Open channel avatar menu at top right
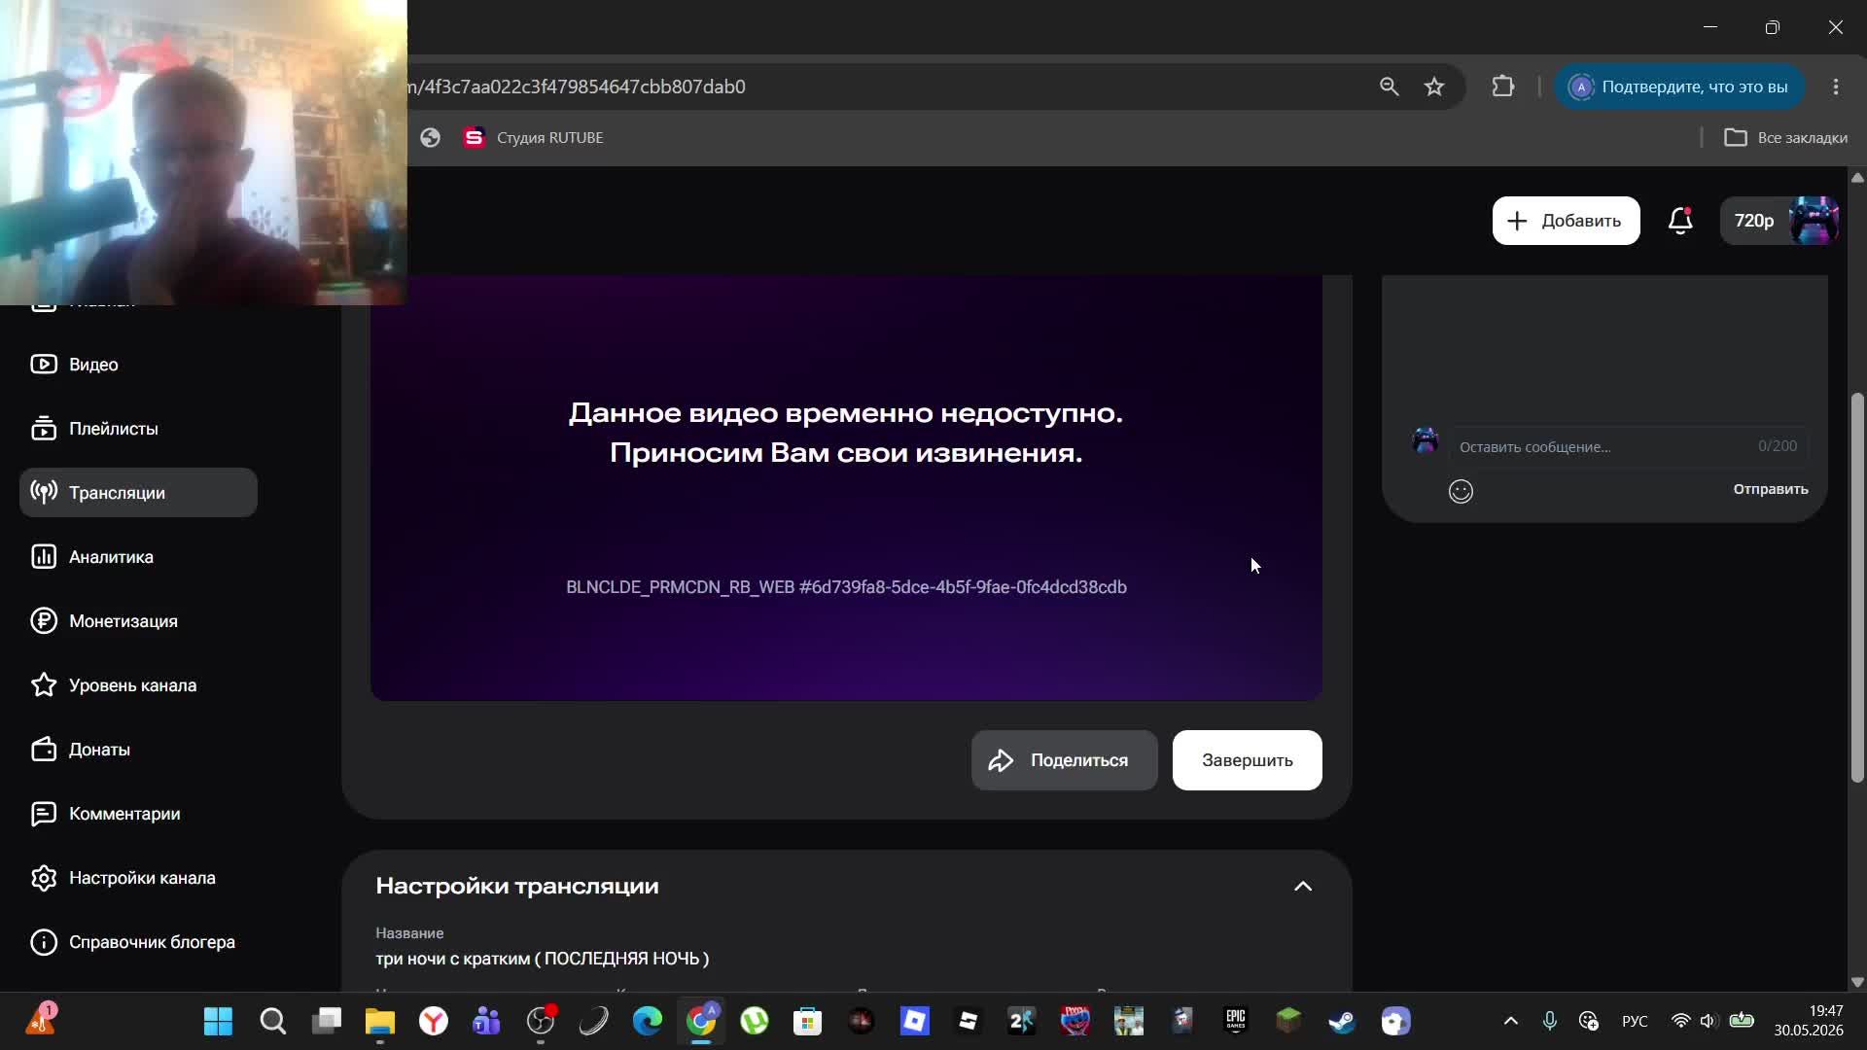The image size is (1867, 1050). (1814, 221)
